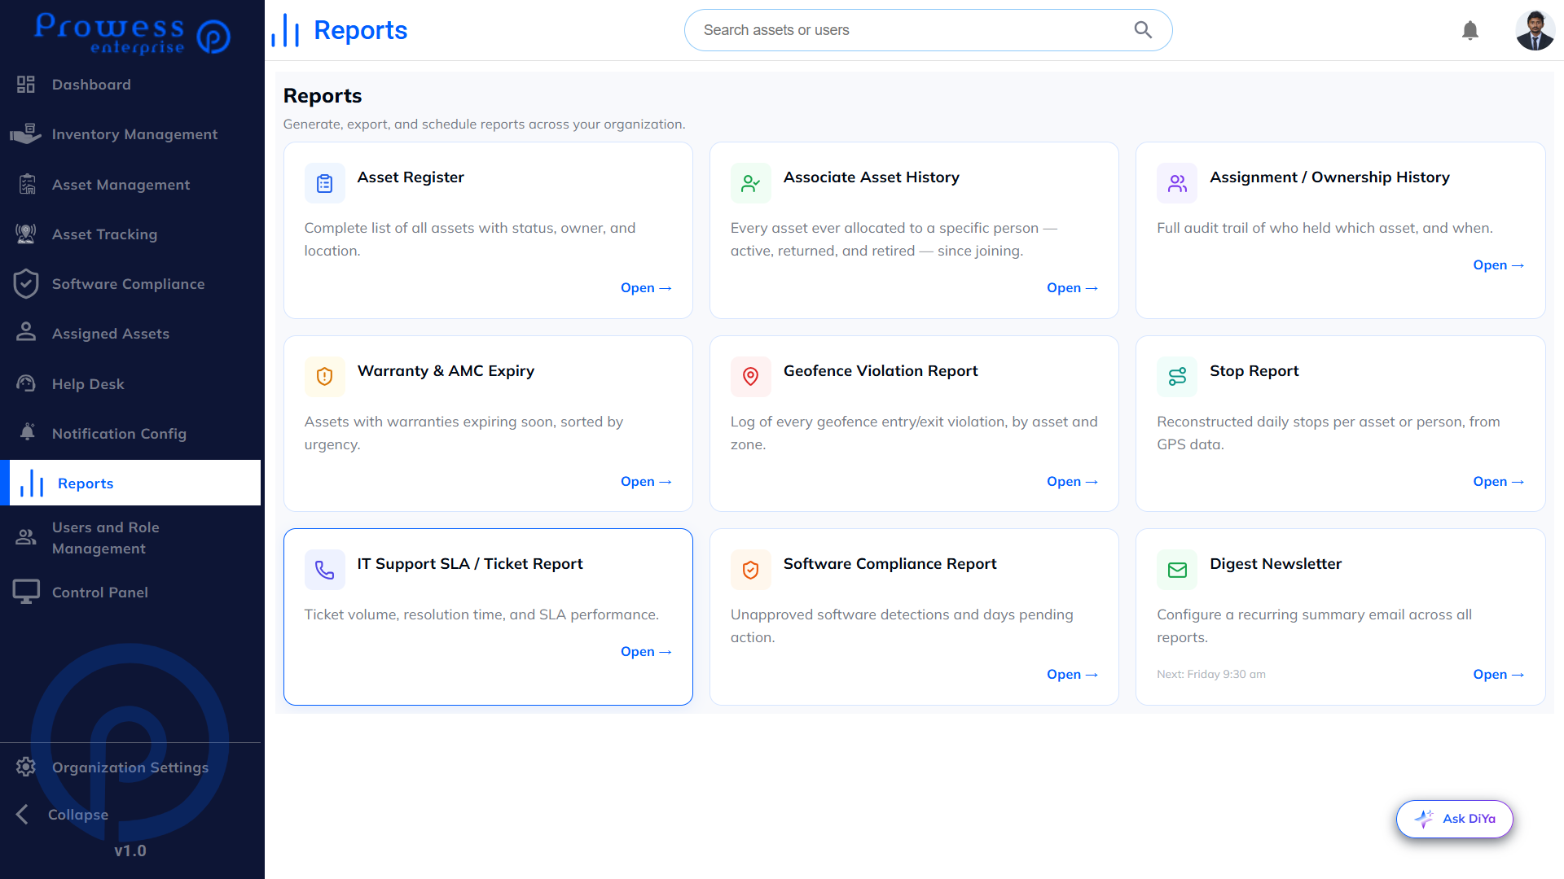The height and width of the screenshot is (879, 1564).
Task: Click the Software Compliance Report shield icon
Action: tap(751, 570)
